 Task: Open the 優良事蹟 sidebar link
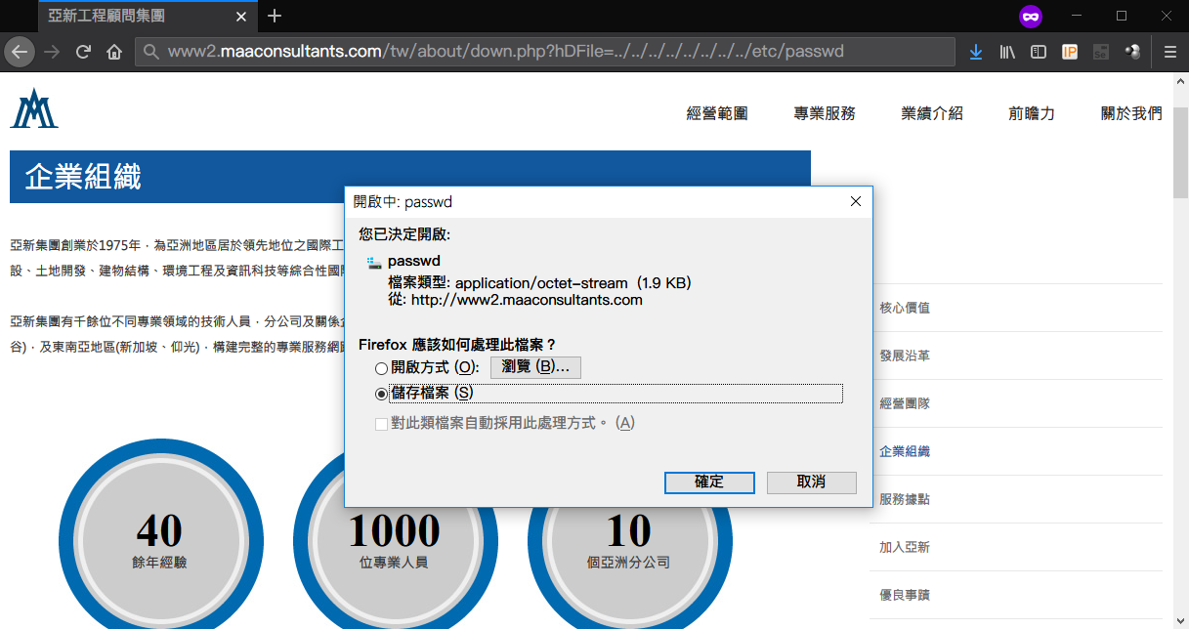coord(905,595)
